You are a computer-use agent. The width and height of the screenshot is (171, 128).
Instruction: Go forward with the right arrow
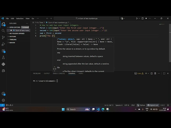coord(51,18)
